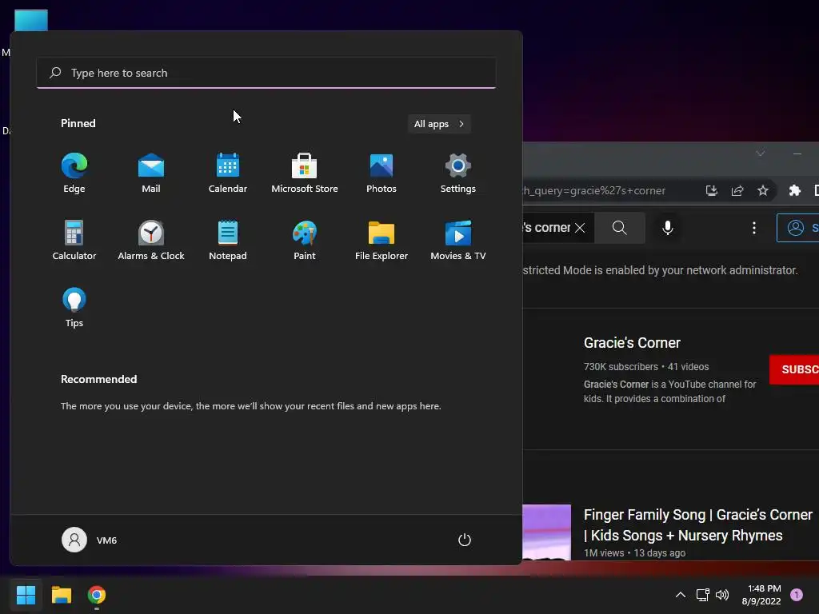Clear the YouTube search box text

point(580,228)
